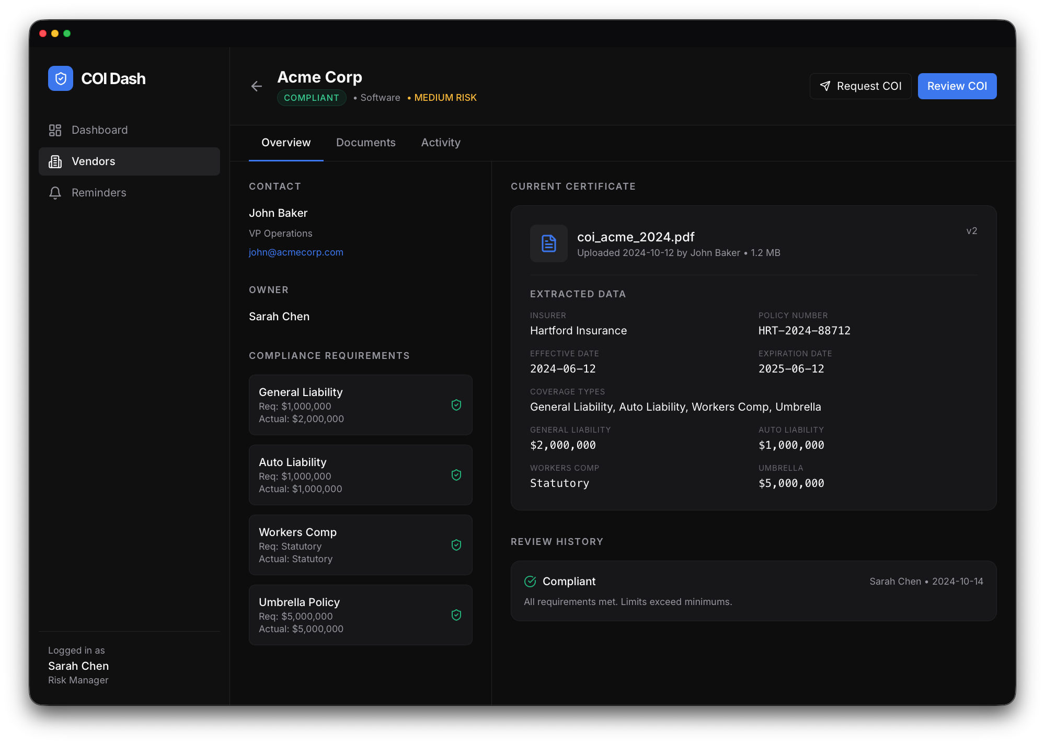Click the v2 version label on the certificate
The image size is (1045, 744).
971,230
